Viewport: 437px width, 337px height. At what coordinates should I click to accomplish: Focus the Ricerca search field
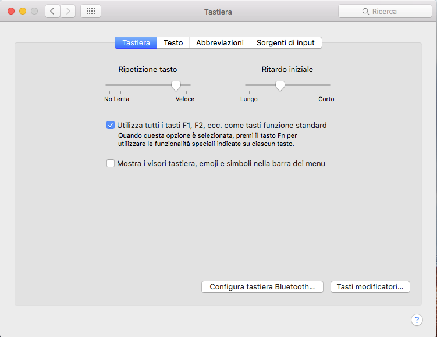coord(385,12)
